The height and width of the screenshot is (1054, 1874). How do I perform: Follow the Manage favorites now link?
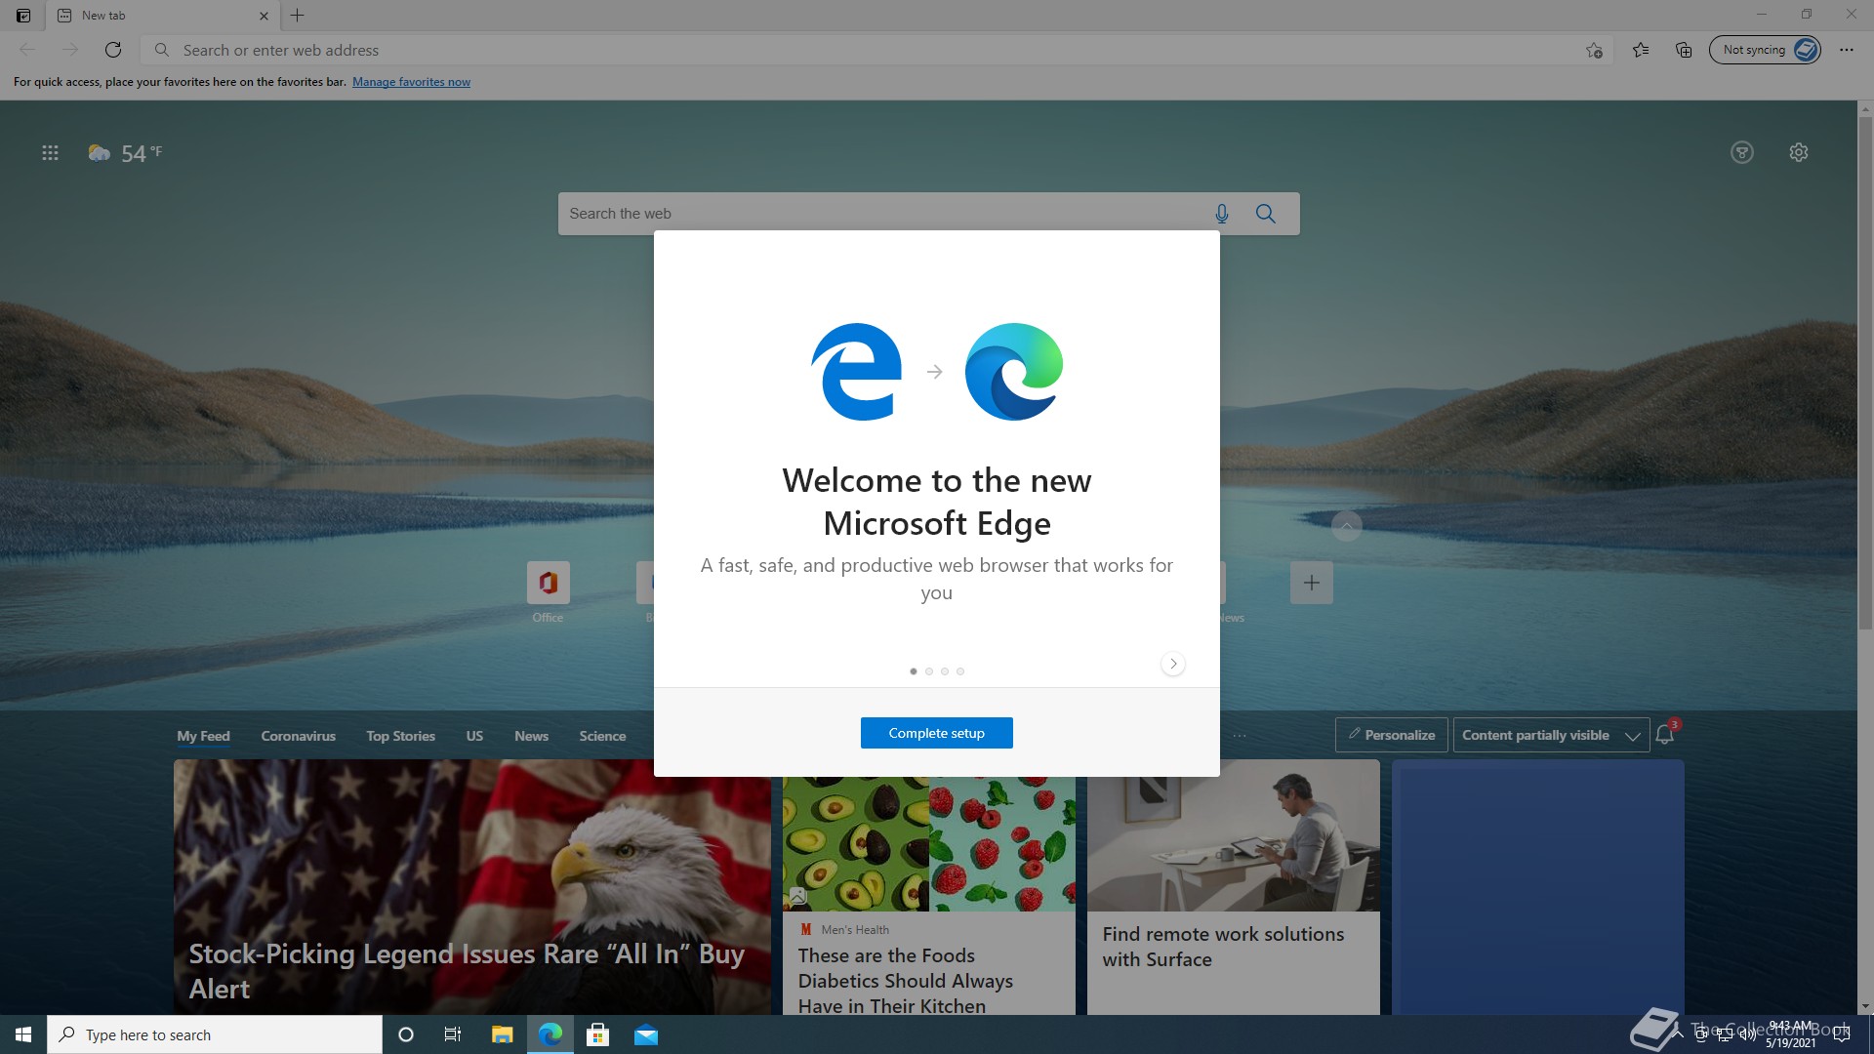[x=411, y=82]
